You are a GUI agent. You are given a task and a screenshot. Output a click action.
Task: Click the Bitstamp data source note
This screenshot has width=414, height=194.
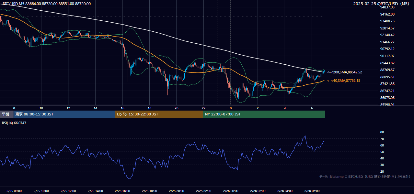tap(365, 177)
